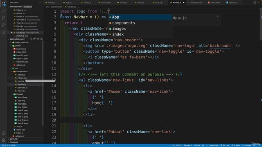
Task: Open tour-3.jpeg in images folder
Action: coord(23,114)
